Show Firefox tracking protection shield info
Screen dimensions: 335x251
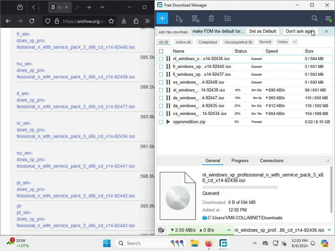coord(48,21)
